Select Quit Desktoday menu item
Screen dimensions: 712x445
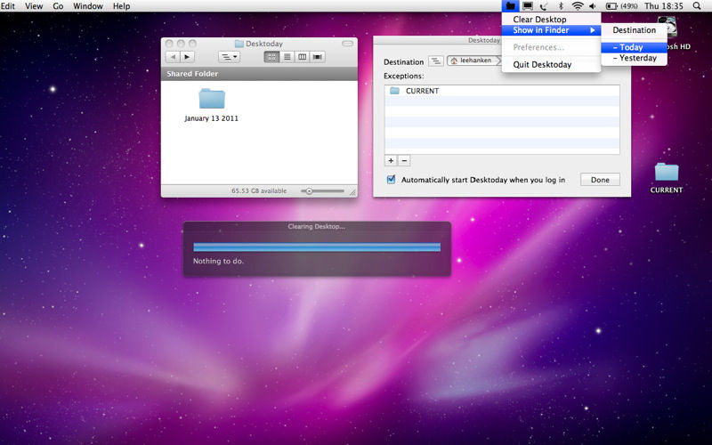pos(542,64)
